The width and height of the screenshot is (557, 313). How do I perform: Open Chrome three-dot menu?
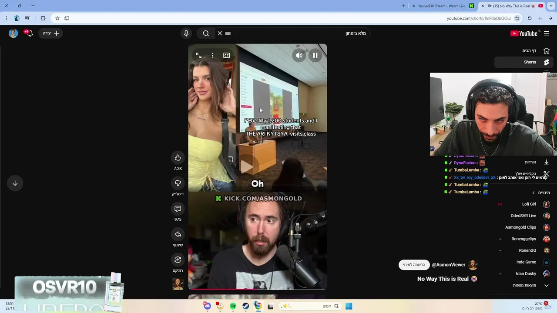6,18
